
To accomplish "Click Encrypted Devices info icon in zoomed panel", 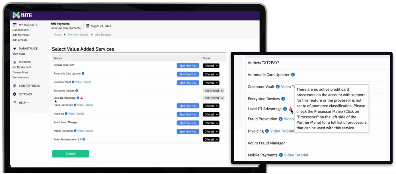I will (x=283, y=99).
